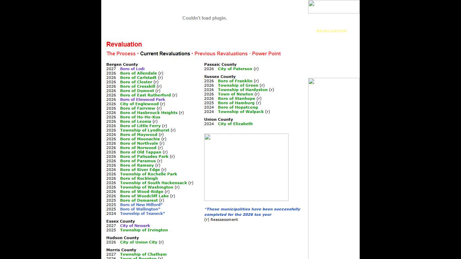This screenshot has width=461, height=259.
Task: Select Current Revaluations tab
Action: click(x=165, y=54)
